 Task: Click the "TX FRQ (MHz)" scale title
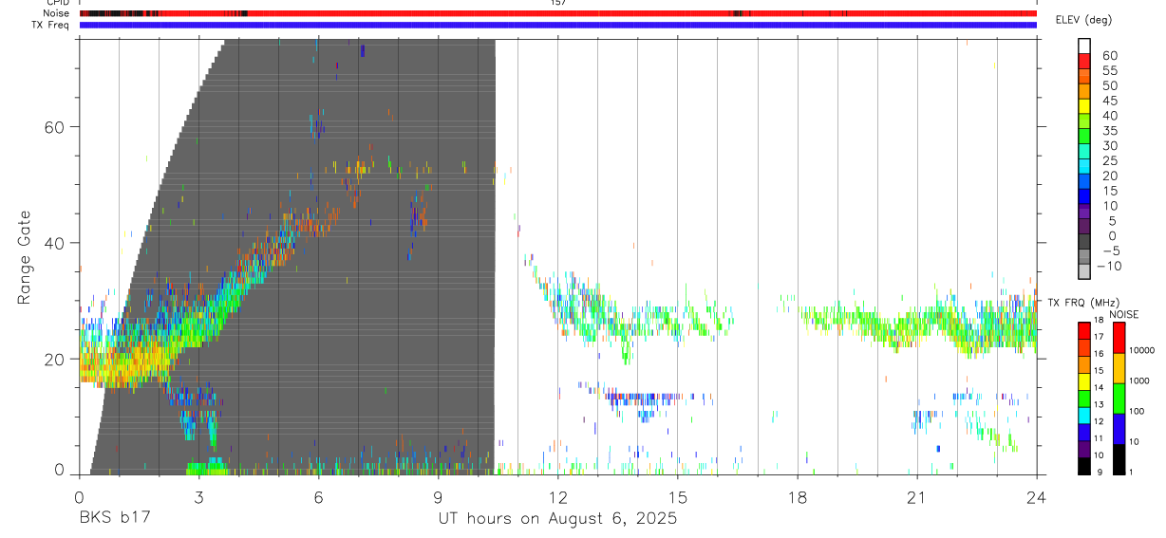coord(1083,303)
